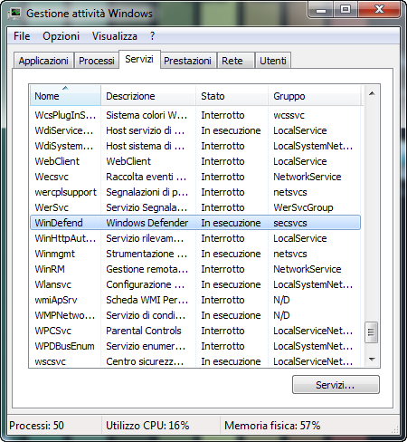Click the scrollbar up arrow

pyautogui.click(x=372, y=93)
